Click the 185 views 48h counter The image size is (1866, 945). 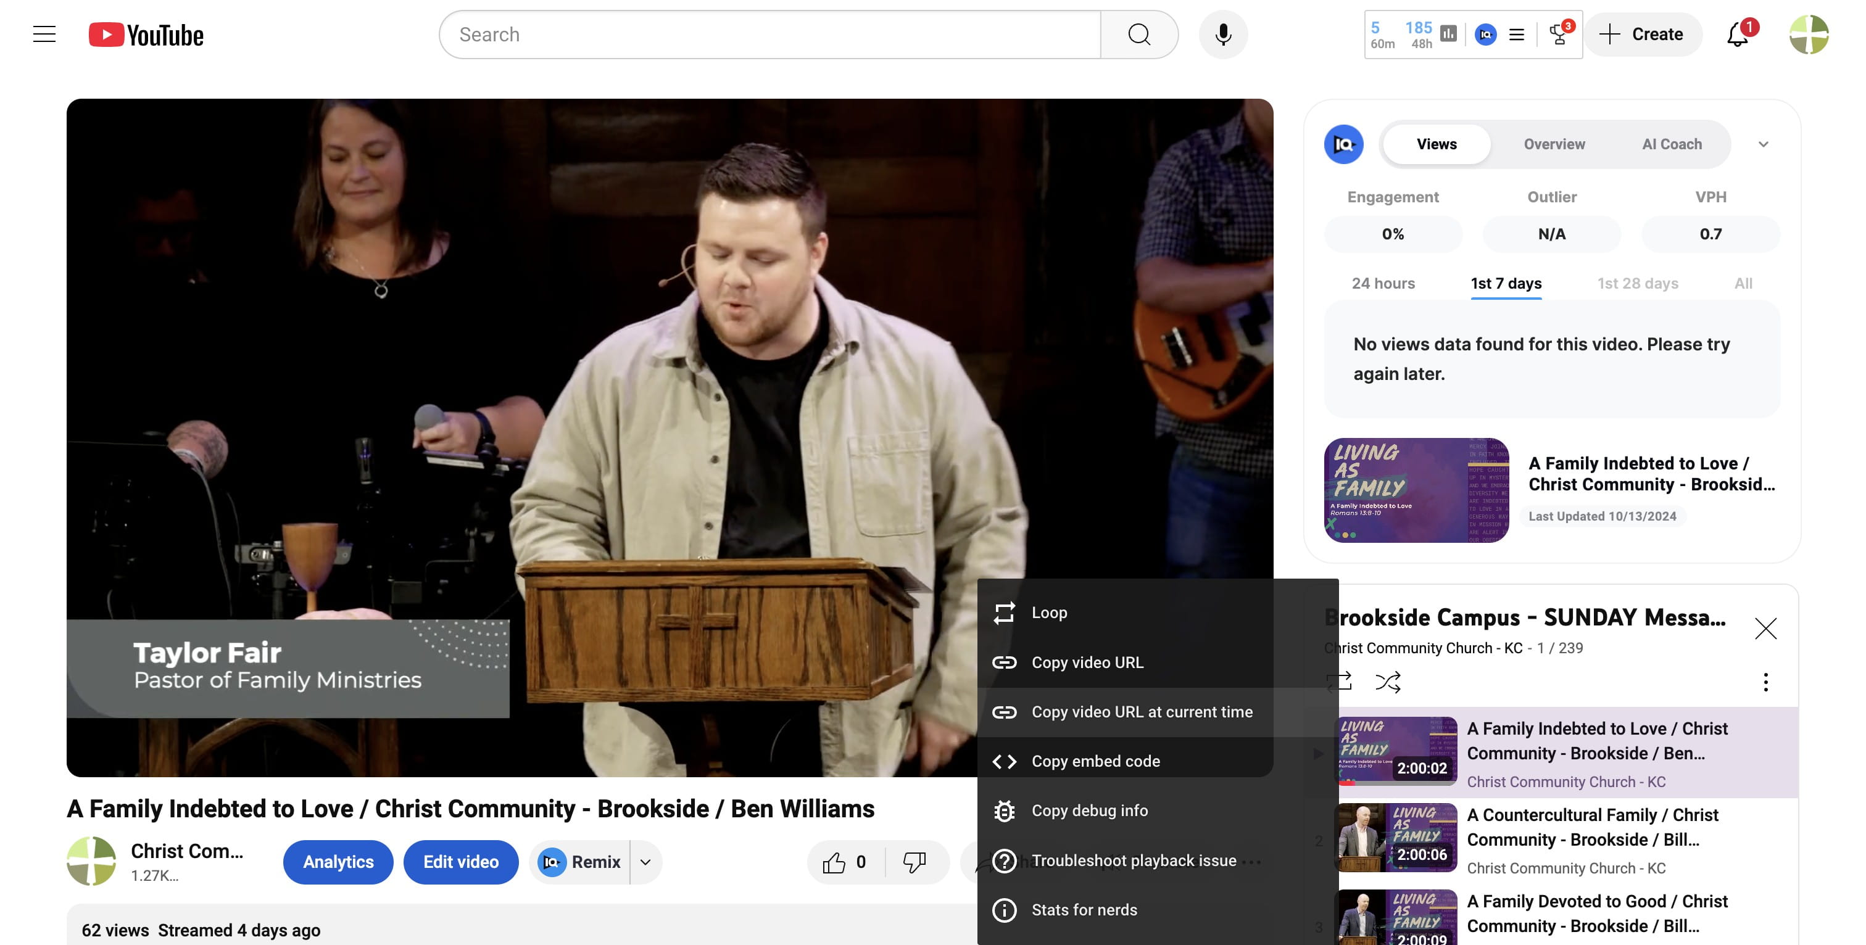(x=1419, y=35)
